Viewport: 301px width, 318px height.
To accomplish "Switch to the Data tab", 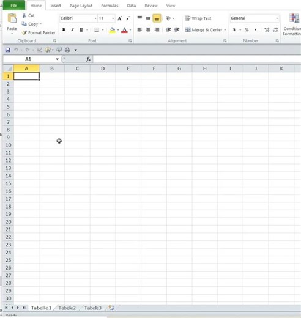I will tap(132, 6).
